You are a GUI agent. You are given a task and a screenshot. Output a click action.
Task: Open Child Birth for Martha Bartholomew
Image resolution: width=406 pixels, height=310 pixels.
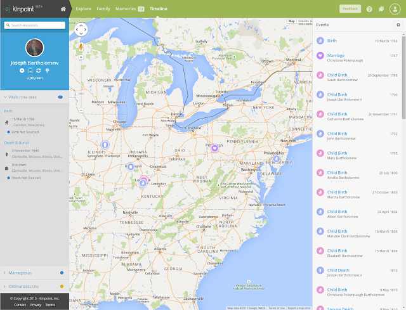click(x=337, y=192)
